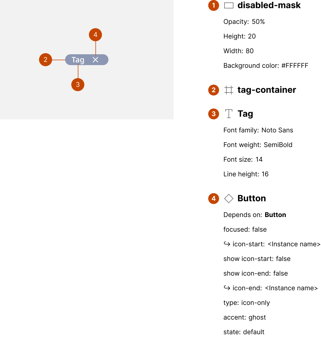Click the tag-container heading
The height and width of the screenshot is (338, 321).
coord(267,90)
